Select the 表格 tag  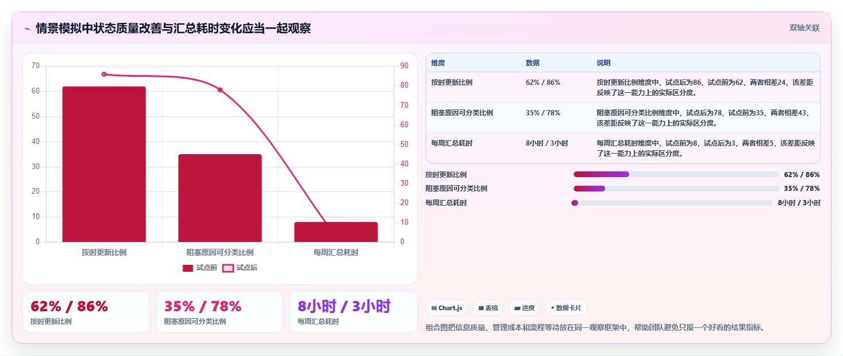point(488,308)
